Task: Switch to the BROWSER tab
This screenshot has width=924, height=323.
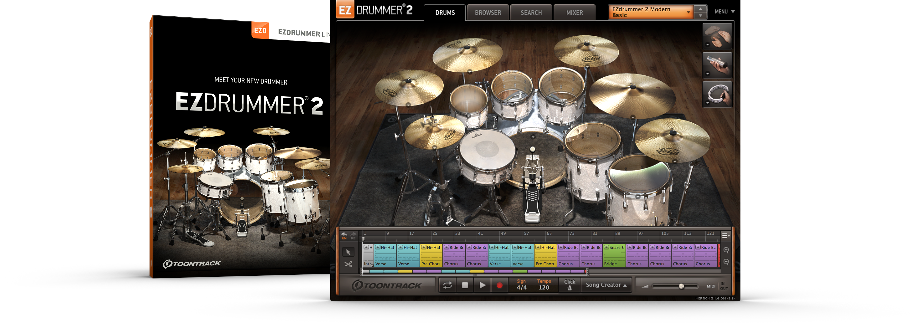Action: pos(488,12)
